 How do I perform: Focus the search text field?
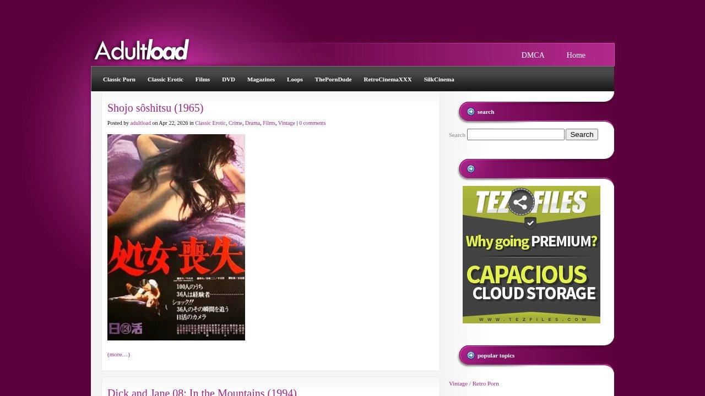click(x=516, y=135)
